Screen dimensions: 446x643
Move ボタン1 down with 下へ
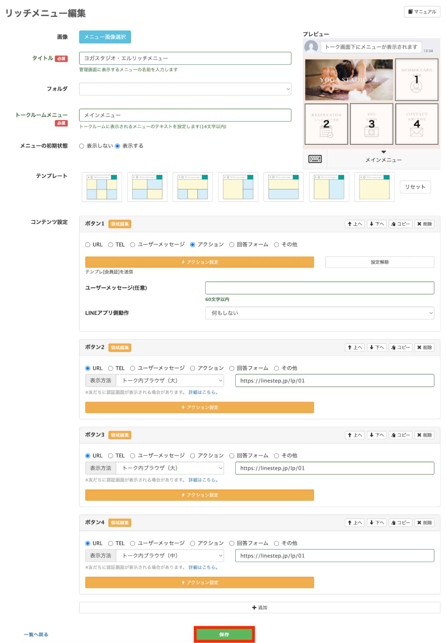pos(377,224)
